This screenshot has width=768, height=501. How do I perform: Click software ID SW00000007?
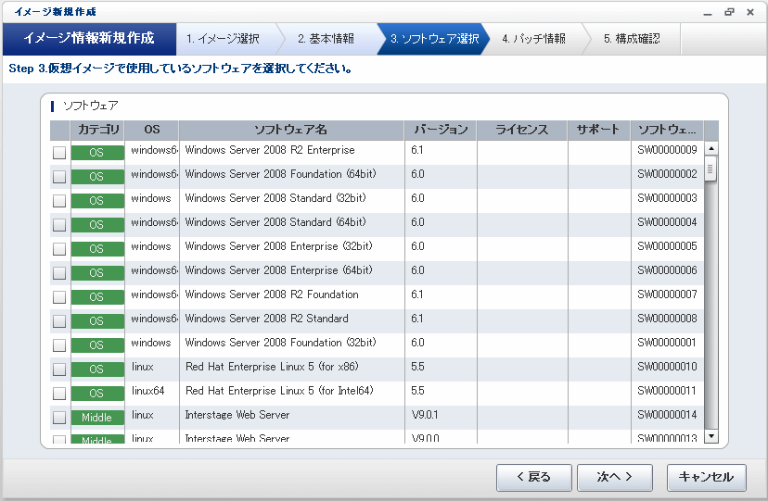[x=667, y=294]
